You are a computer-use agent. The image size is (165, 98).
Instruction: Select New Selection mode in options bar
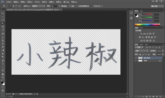(10, 6)
